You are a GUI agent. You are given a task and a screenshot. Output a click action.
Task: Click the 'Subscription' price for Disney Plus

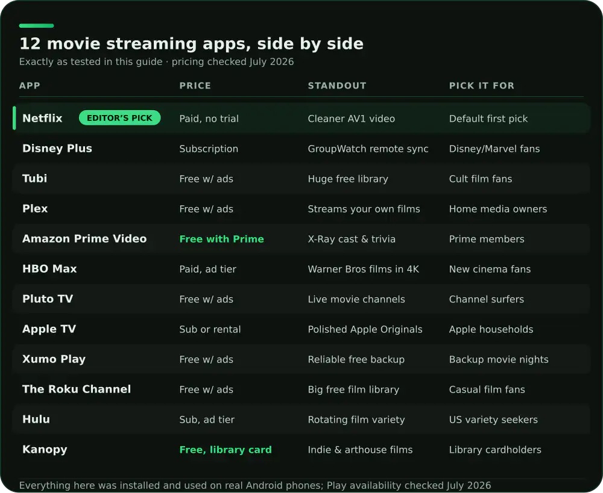coord(209,149)
